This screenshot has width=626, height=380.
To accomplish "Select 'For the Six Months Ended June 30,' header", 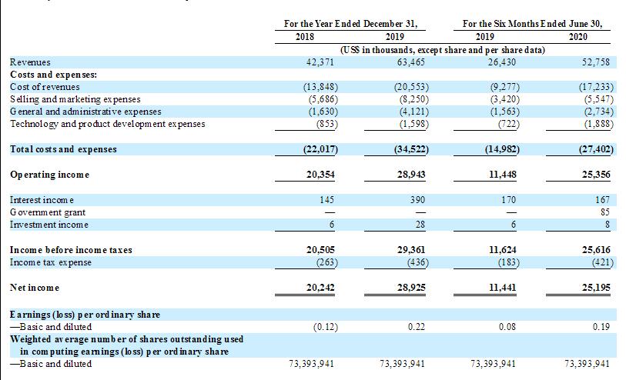I will [x=533, y=24].
